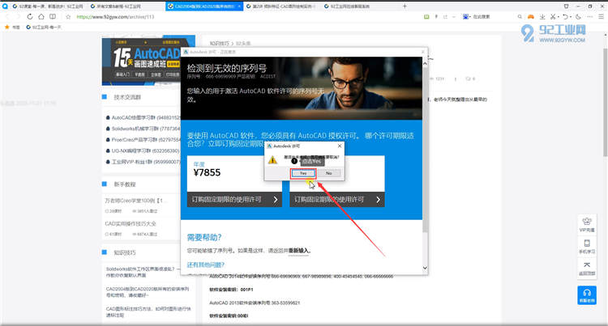Viewport: 608px width, 326px height.
Task: Open the three-dots more tools icon
Action: coord(590,17)
